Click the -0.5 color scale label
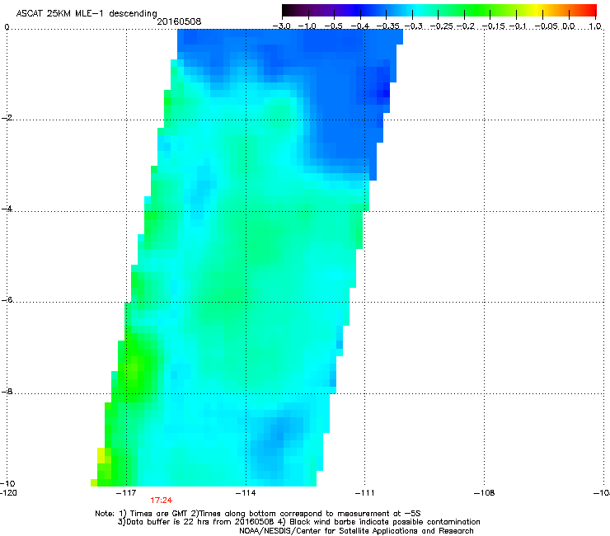 click(x=333, y=26)
